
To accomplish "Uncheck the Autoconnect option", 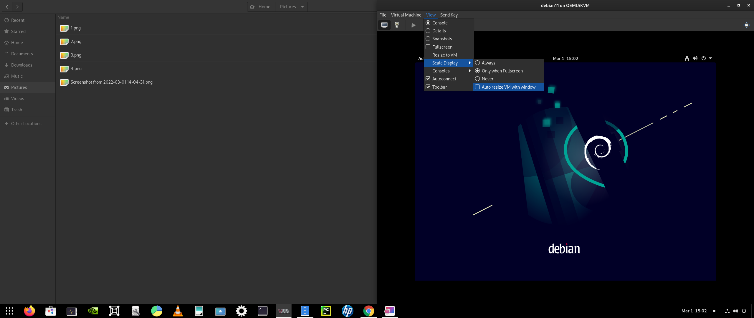I will tap(444, 79).
